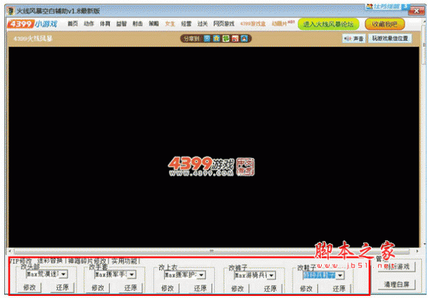Open the 射击 games category

point(138,24)
